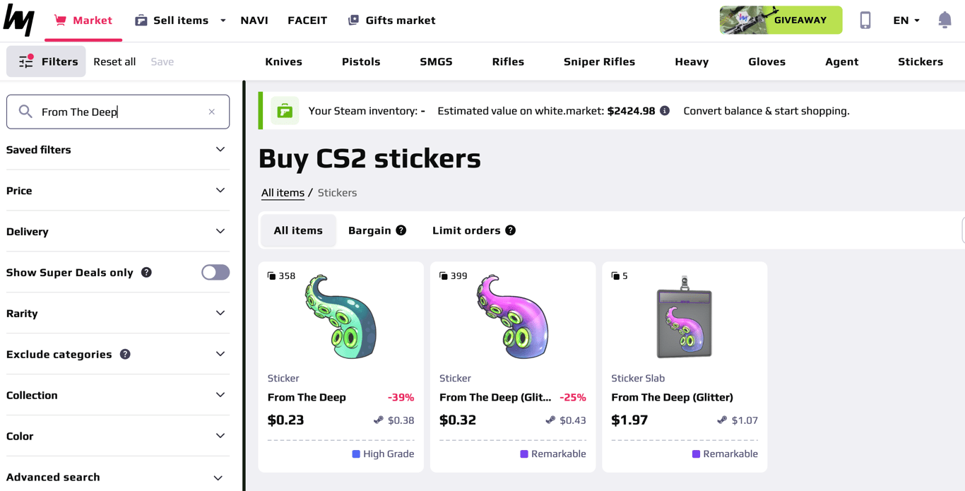Click the mobile app phone icon
The width and height of the screenshot is (965, 491).
pos(865,20)
